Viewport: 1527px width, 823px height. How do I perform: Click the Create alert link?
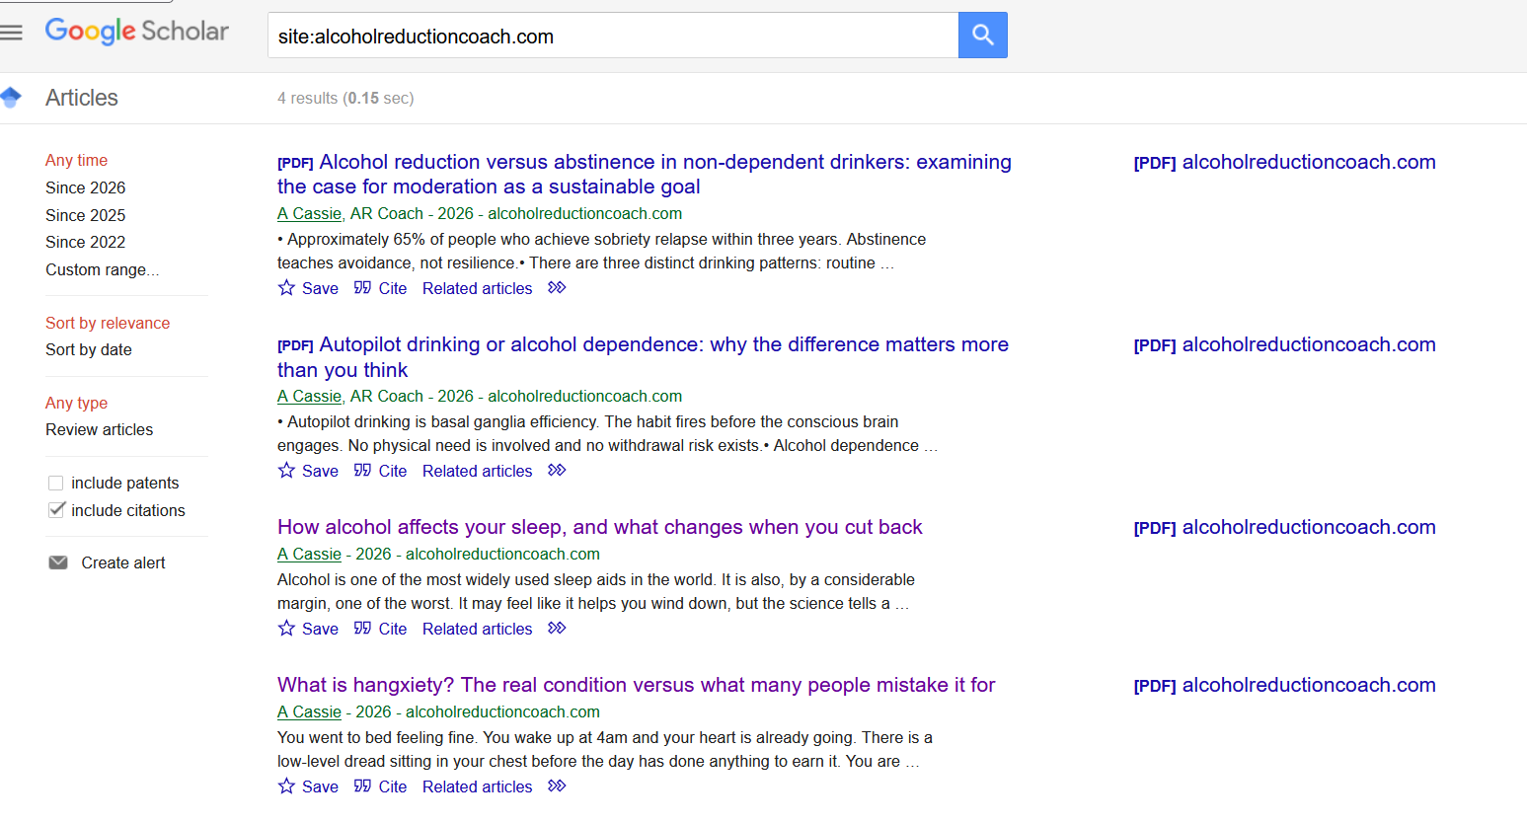click(x=122, y=562)
